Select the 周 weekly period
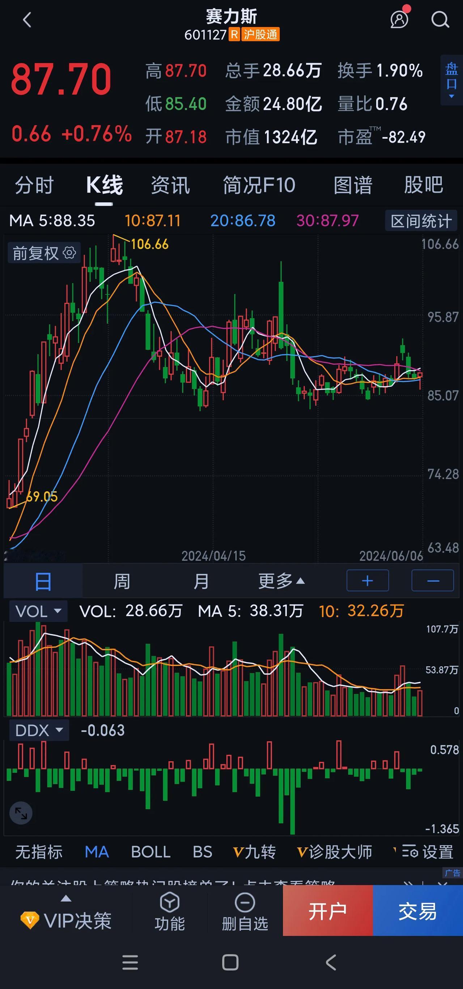 point(122,581)
